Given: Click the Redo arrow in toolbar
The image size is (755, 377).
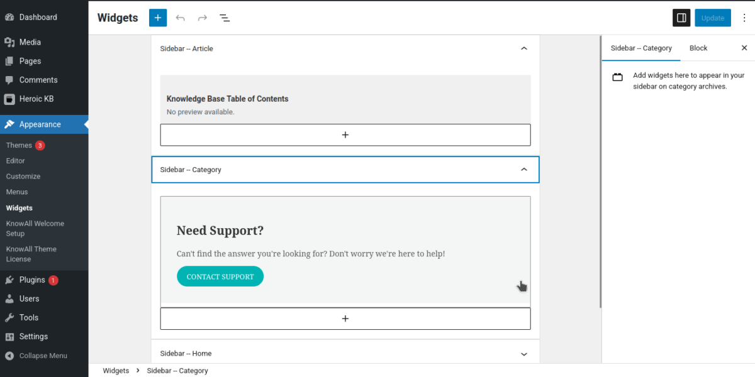Looking at the screenshot, I should tap(203, 18).
